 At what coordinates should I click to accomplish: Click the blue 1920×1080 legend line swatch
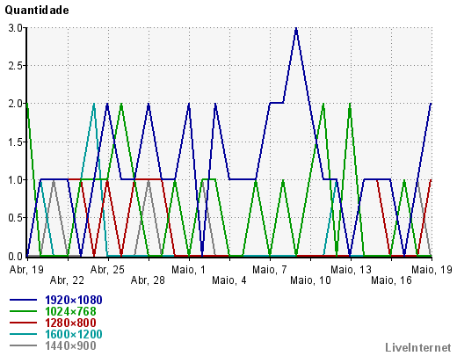tap(24, 300)
